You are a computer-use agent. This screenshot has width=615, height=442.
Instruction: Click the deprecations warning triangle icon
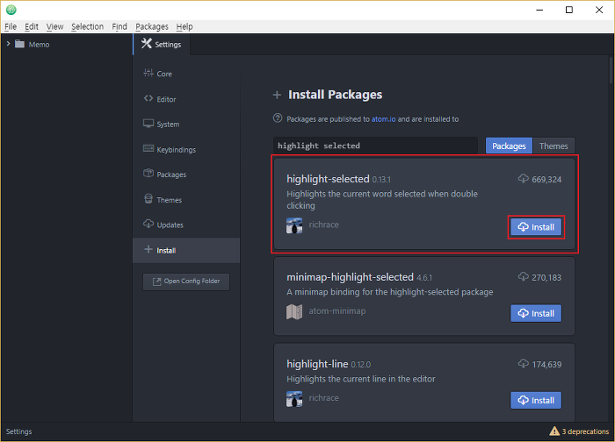pos(554,431)
